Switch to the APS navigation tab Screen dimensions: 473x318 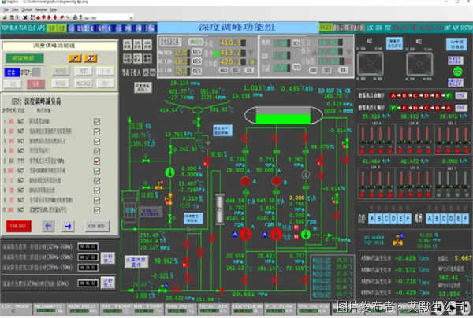(x=41, y=28)
